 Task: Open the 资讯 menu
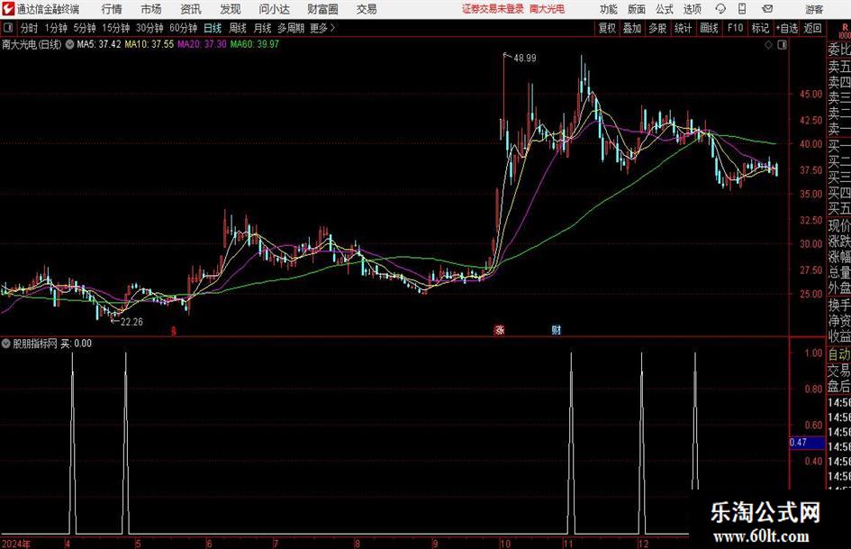point(191,9)
